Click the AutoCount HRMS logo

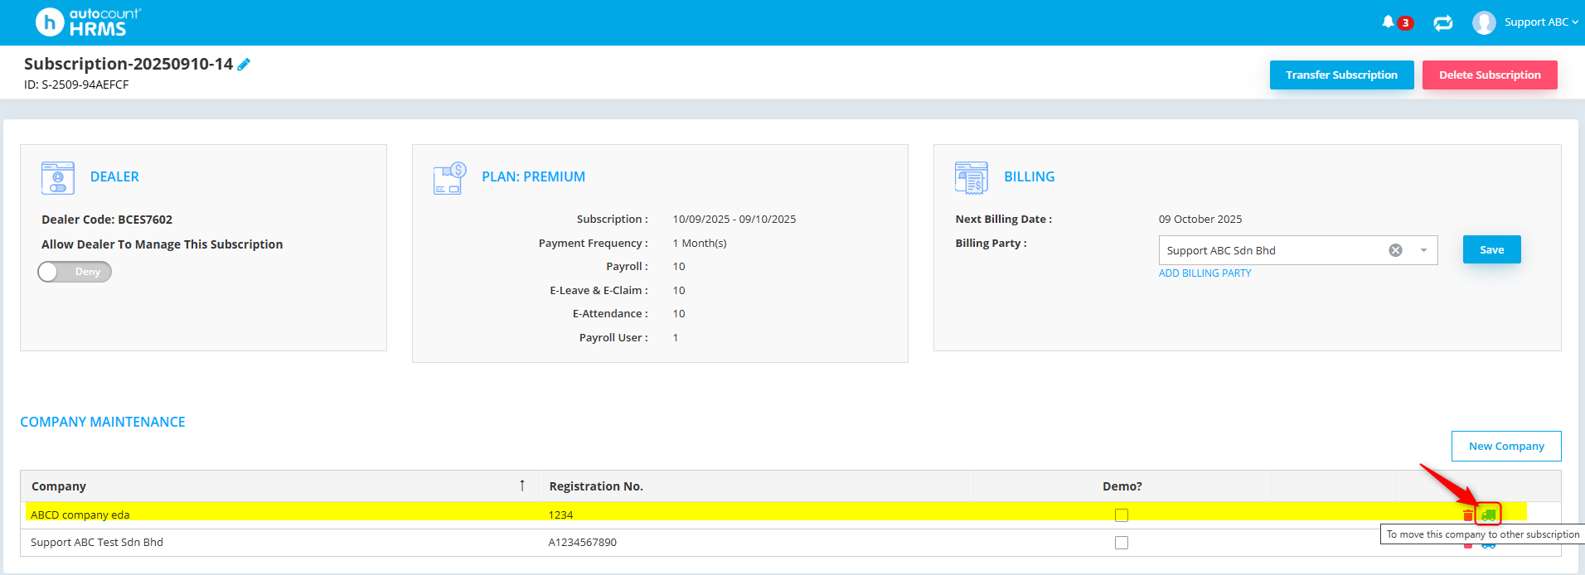[x=89, y=22]
